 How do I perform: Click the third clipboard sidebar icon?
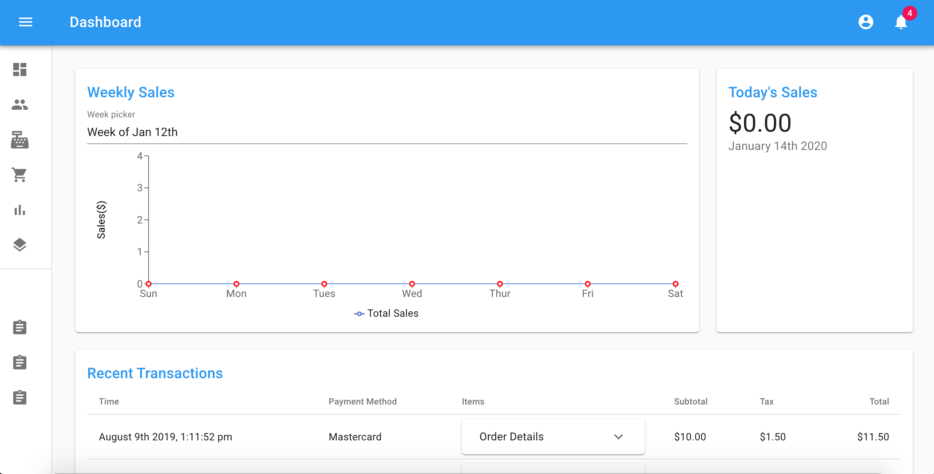click(x=20, y=398)
